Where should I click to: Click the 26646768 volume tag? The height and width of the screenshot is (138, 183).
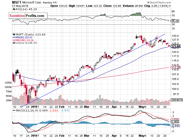point(177,100)
